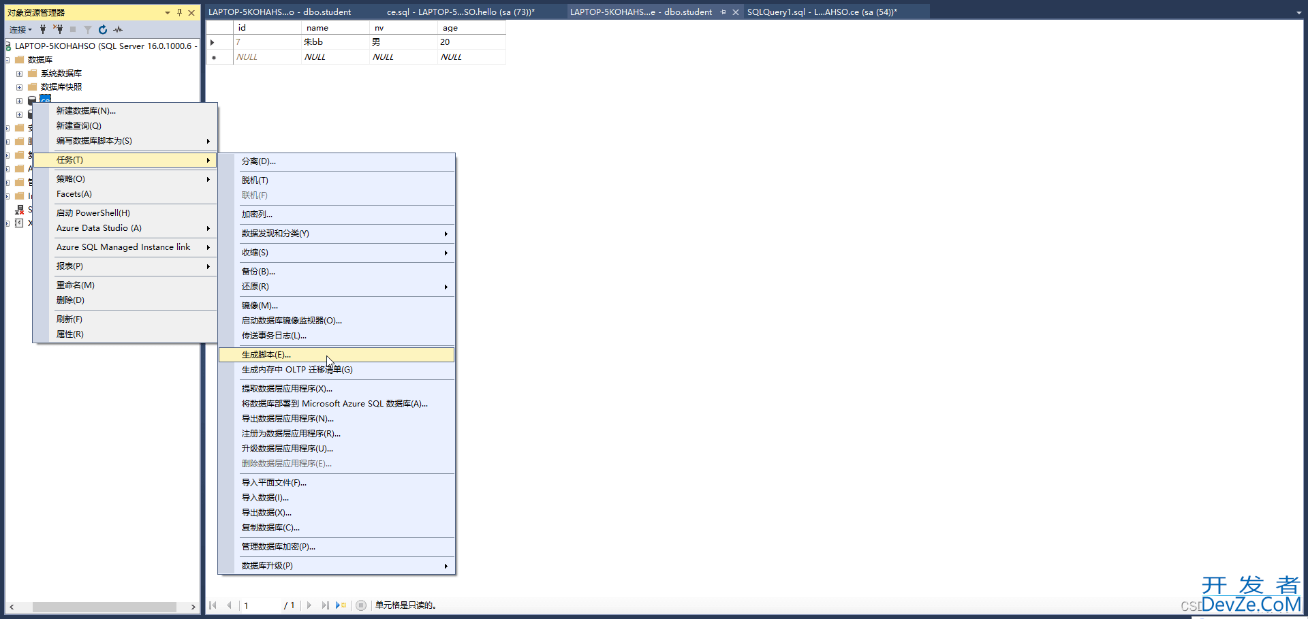Click 复制数据库(C)... entry
1308x619 pixels.
[337, 528]
